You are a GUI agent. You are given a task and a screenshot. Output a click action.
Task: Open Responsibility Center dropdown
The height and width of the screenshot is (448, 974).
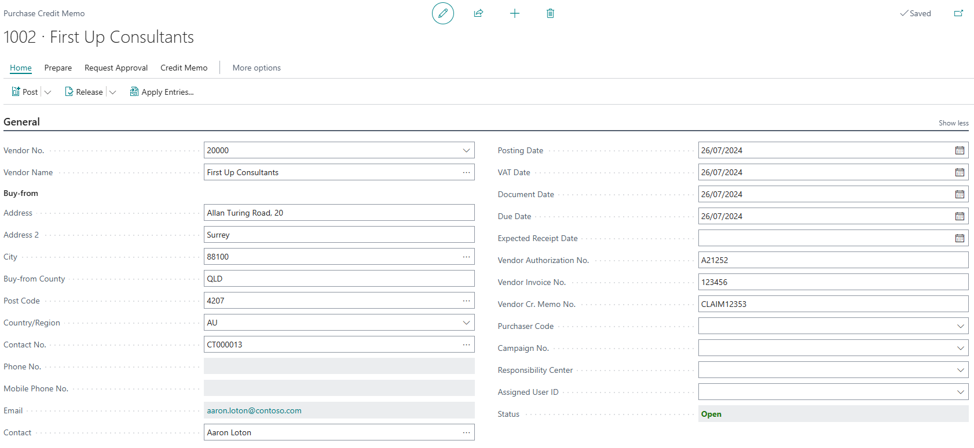(x=960, y=370)
